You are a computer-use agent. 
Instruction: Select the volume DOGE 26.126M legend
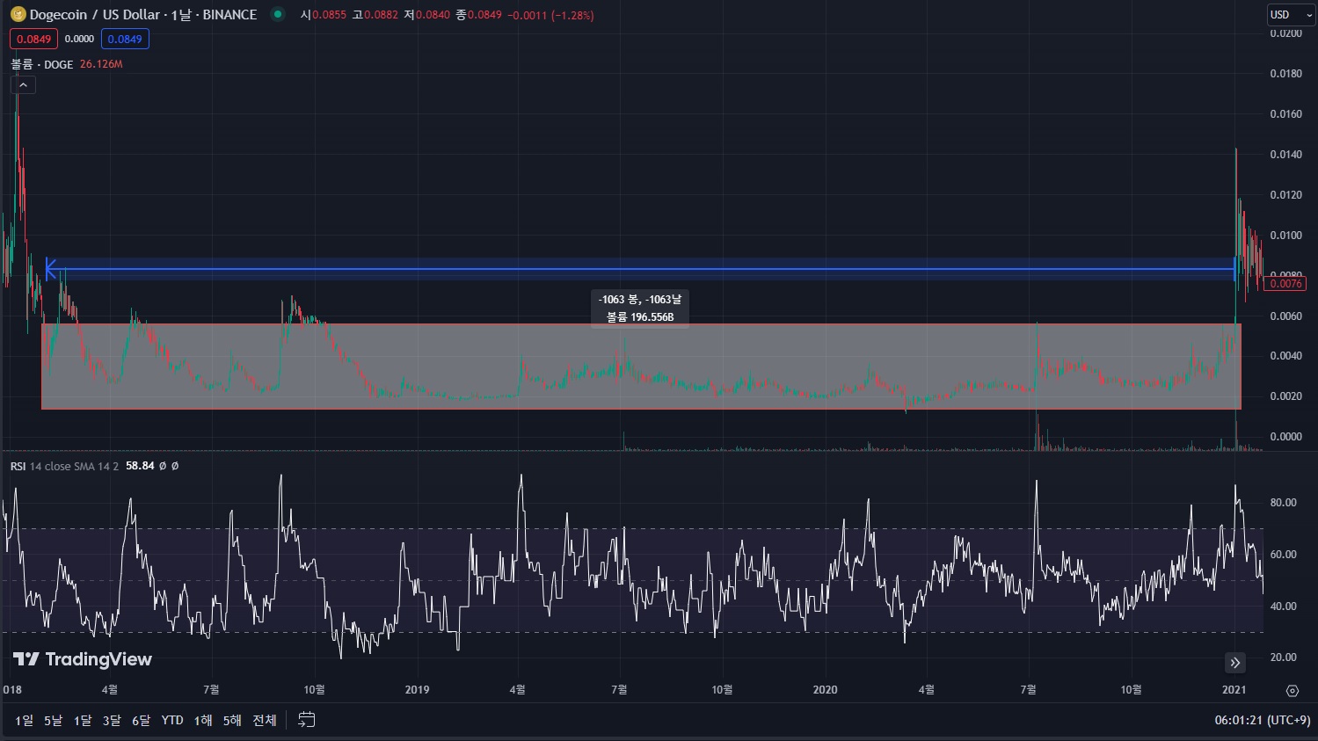[x=67, y=64]
